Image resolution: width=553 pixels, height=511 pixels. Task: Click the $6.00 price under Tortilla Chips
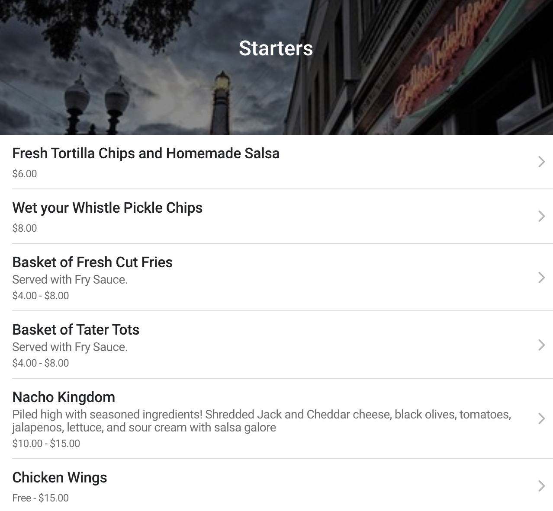pos(25,174)
